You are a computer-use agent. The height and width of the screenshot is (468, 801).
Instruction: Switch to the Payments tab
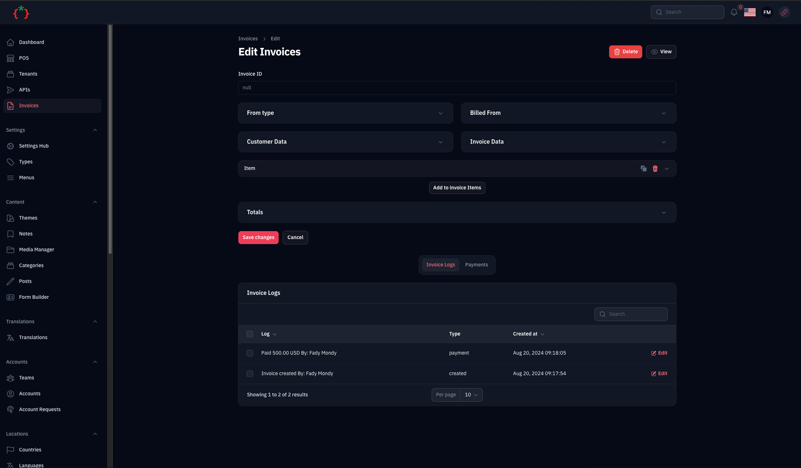pyautogui.click(x=476, y=265)
